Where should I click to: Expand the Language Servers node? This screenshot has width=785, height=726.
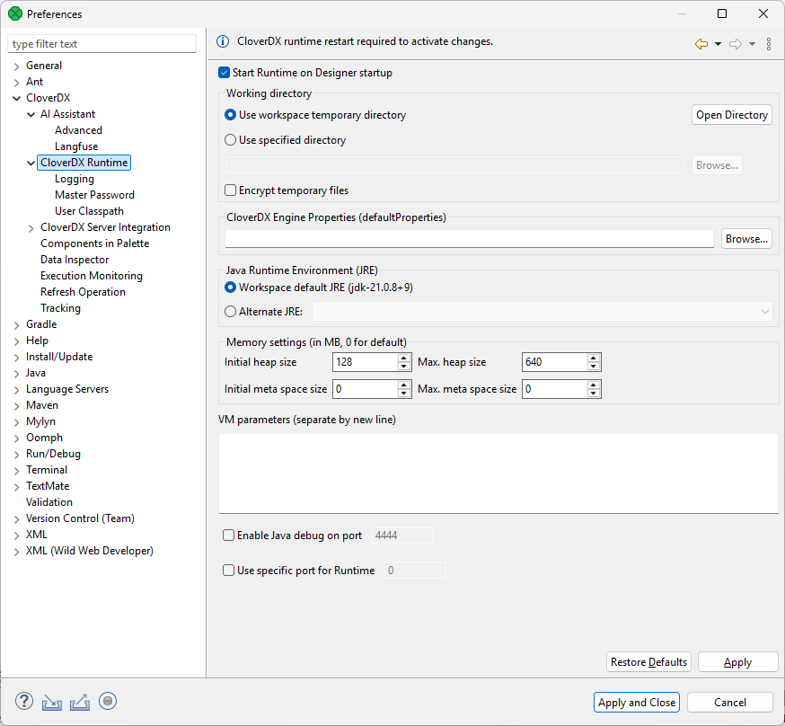(x=16, y=390)
